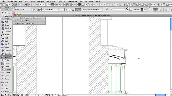Image resolution: width=172 pixels, height=96 pixels.
Task: Click the eyedropper pick-up parameters icon
Action: click(x=41, y=5)
